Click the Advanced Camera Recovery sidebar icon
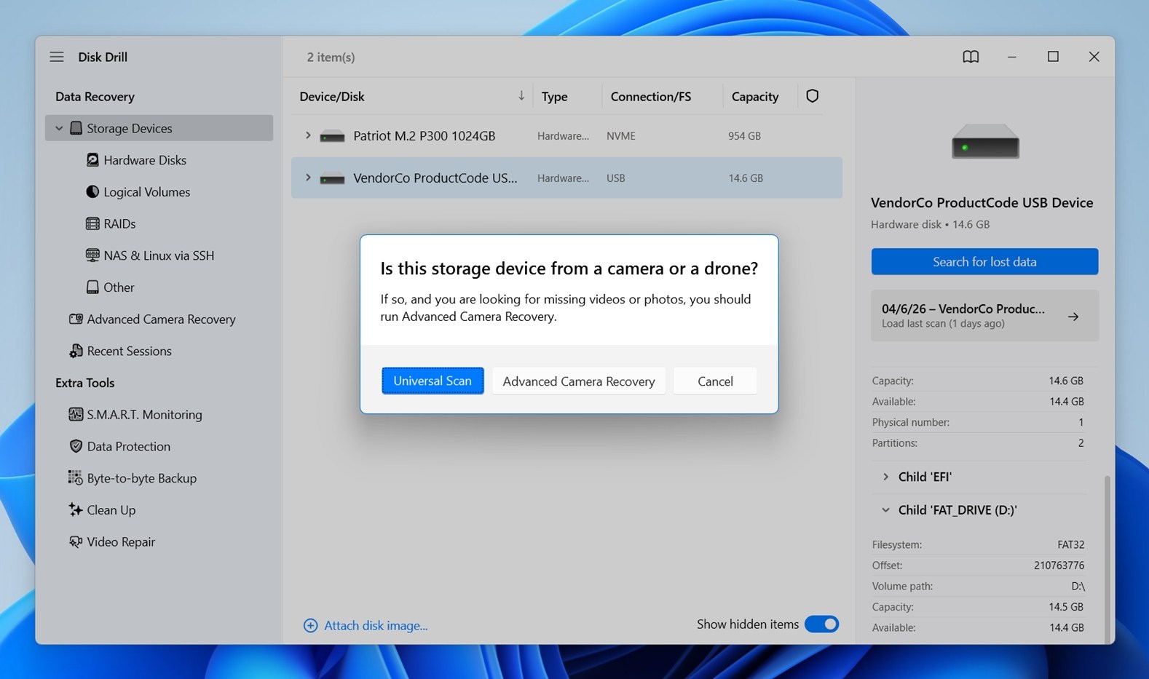 (x=76, y=319)
